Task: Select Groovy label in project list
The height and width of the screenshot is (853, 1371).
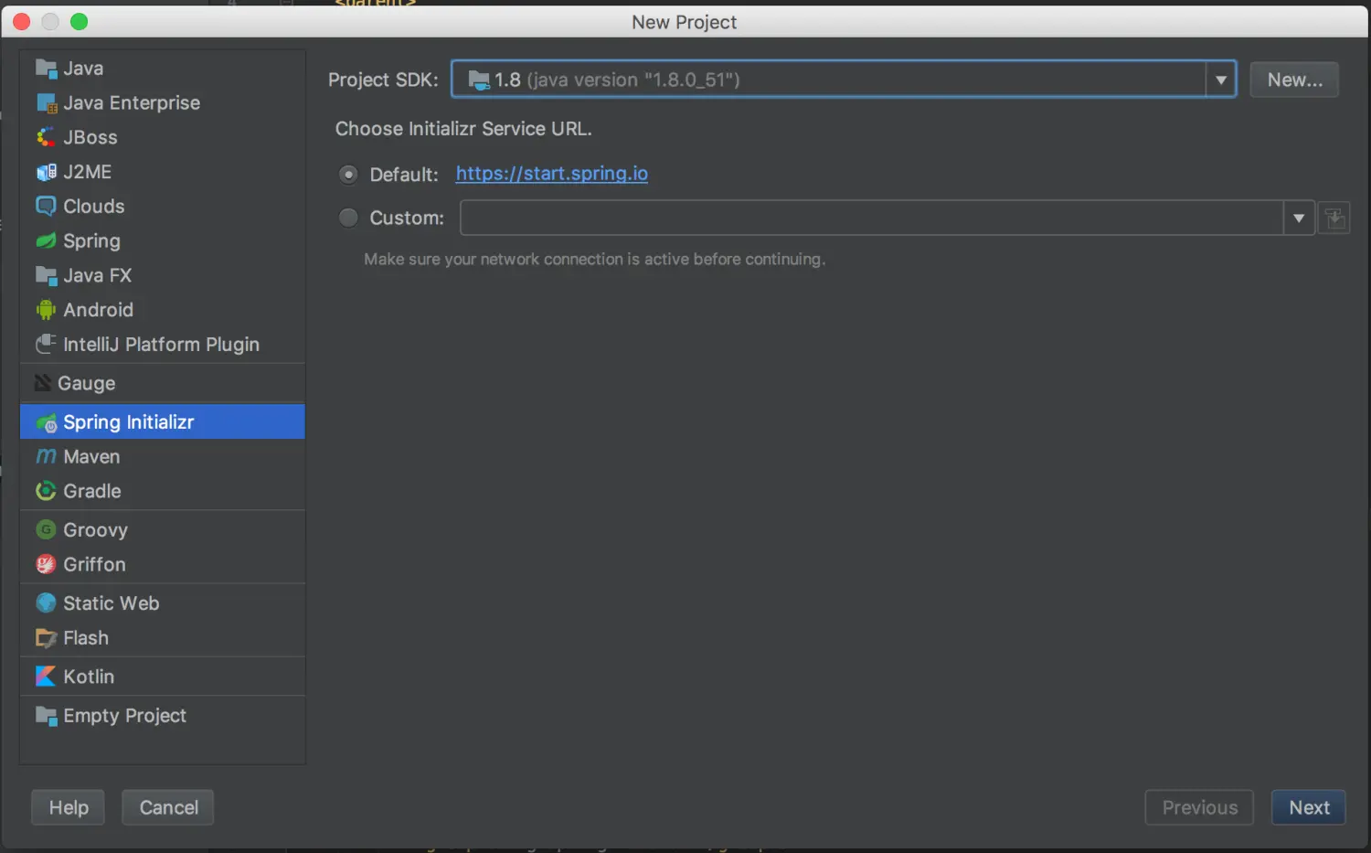Action: click(96, 530)
